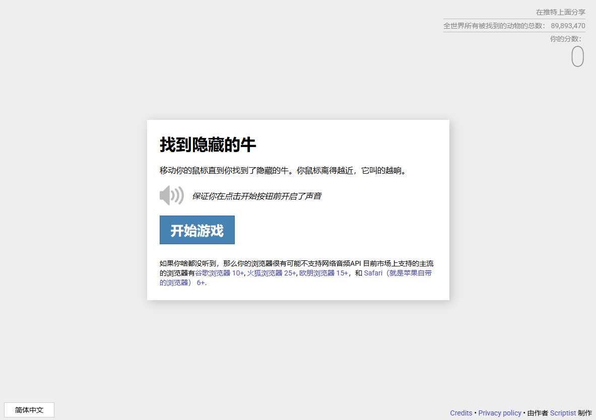
Task: Click the 由作者 footer text
Action: (538, 413)
